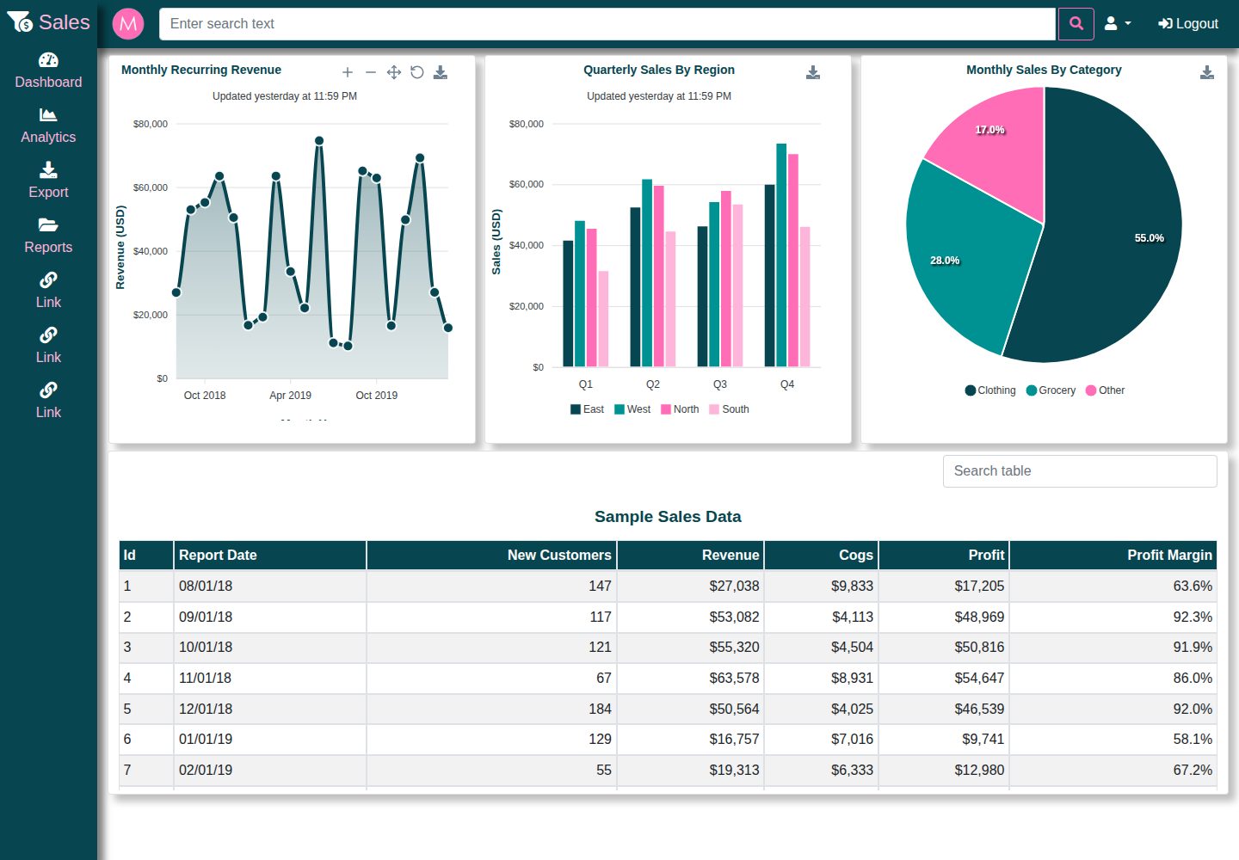Click the third Link sidebar item
The height and width of the screenshot is (860, 1239).
tap(48, 401)
